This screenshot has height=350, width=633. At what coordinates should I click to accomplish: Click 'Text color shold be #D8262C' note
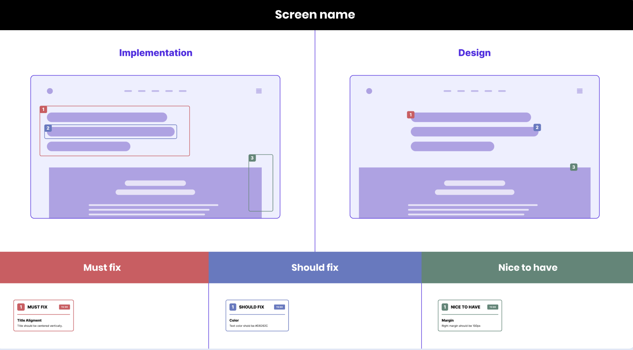click(249, 326)
